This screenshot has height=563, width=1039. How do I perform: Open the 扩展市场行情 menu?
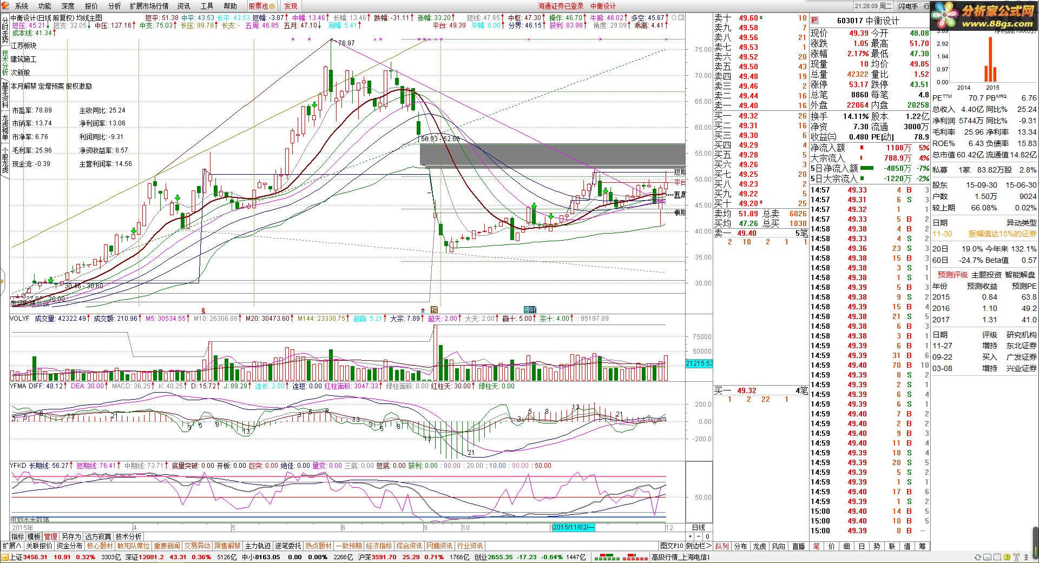point(149,6)
